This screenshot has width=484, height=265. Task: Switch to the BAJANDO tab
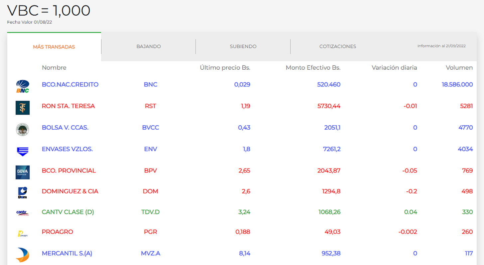tap(149, 47)
